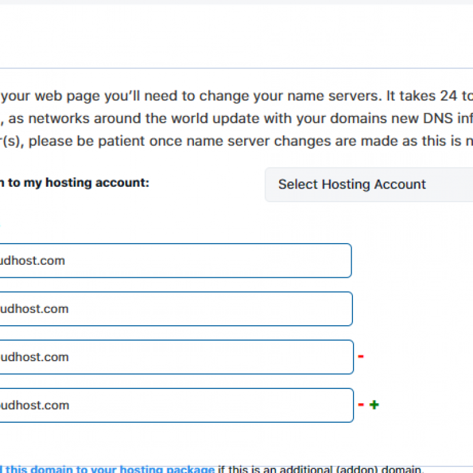
Task: Select the 'Select Hosting Account' placeholder text
Action: click(x=352, y=184)
